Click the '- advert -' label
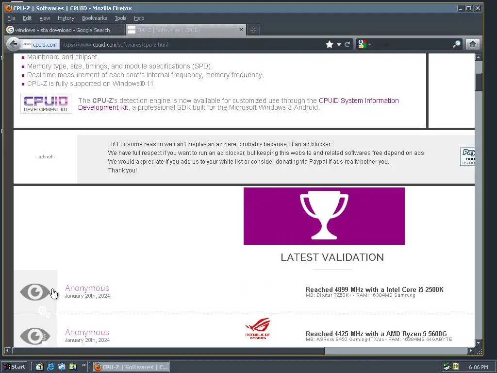Viewport: 497px width, 373px height. pos(45,157)
